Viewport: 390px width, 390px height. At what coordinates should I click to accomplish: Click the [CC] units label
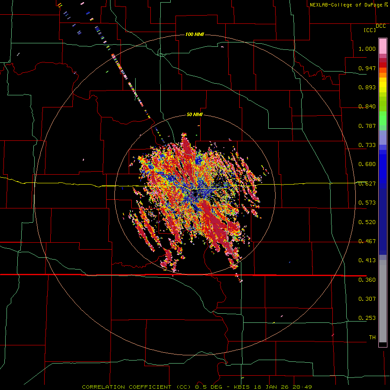[370, 30]
